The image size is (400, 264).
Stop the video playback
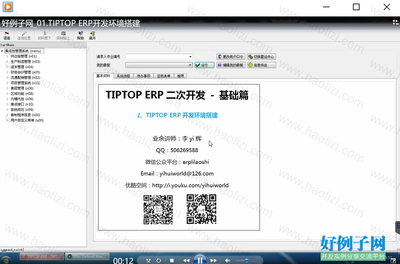coord(172,260)
